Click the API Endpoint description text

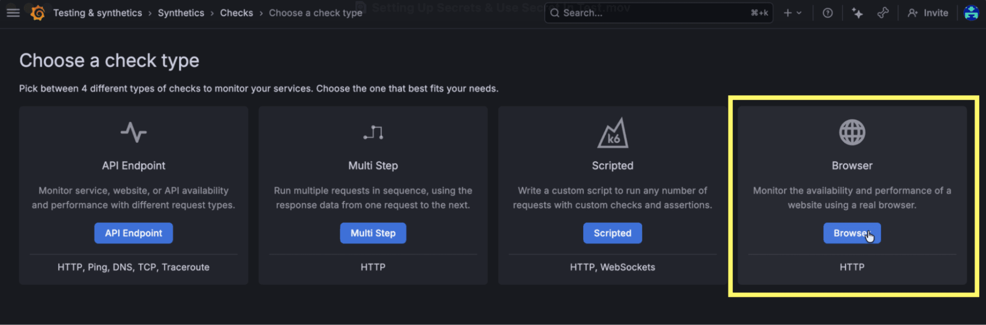click(x=134, y=198)
